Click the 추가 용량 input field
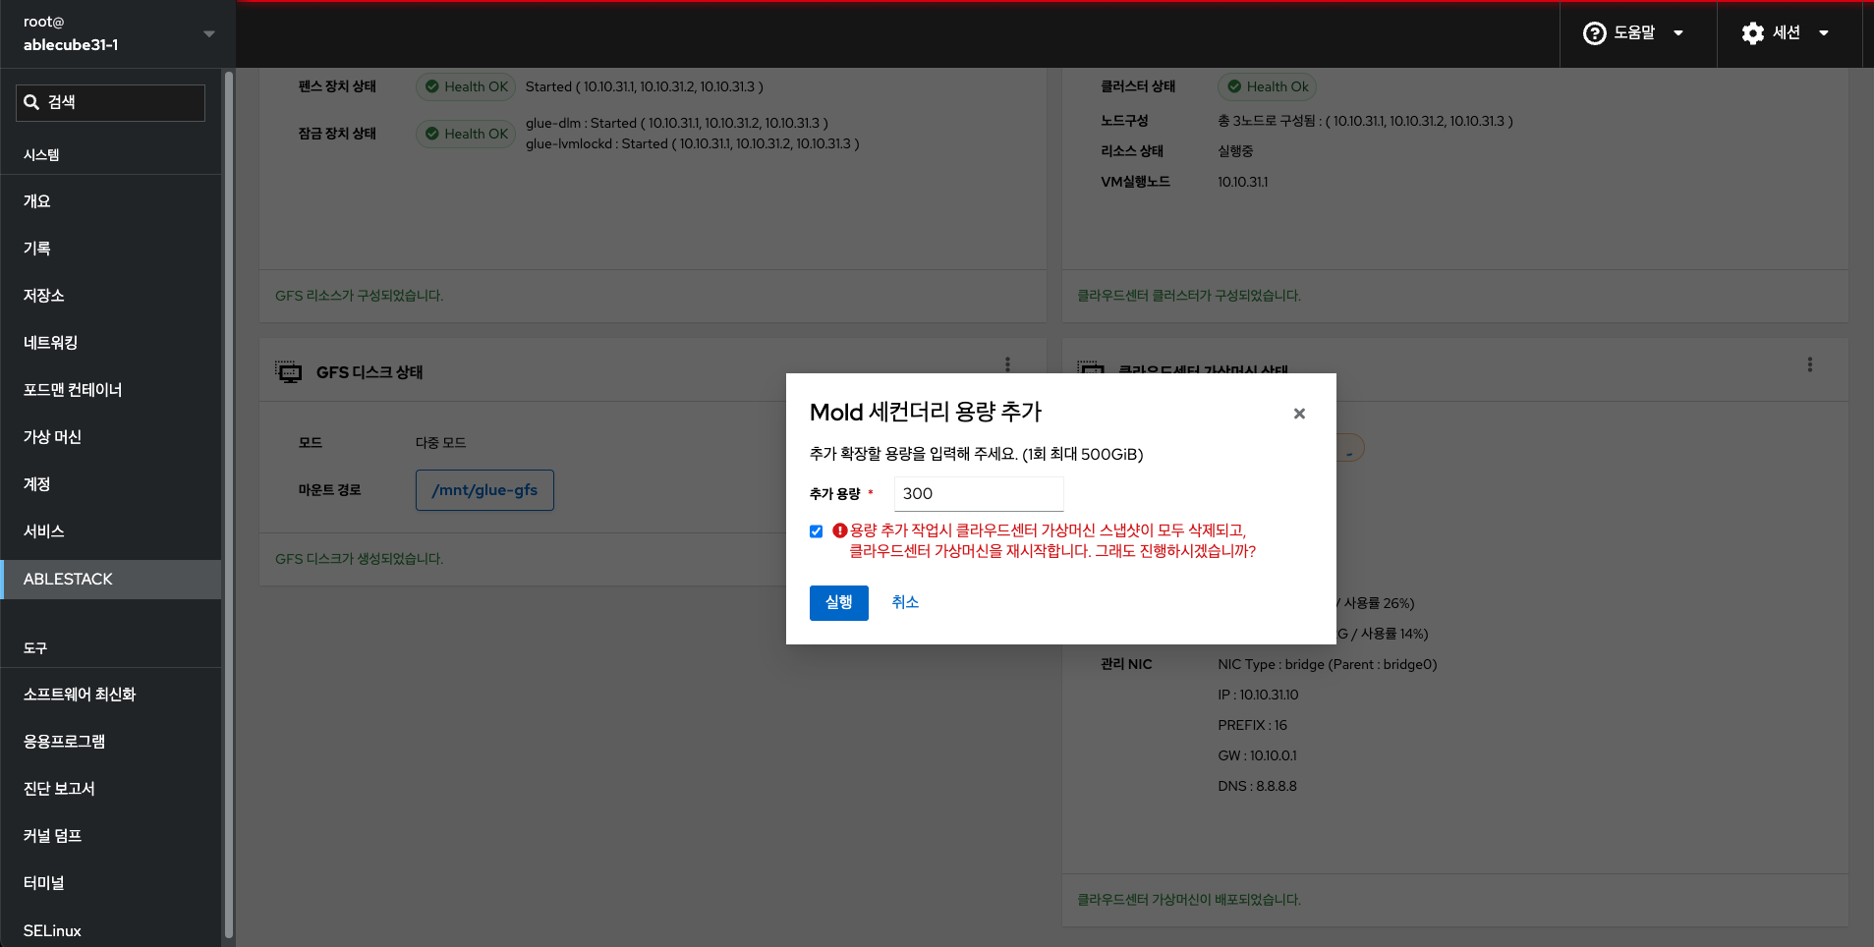Image resolution: width=1874 pixels, height=947 pixels. (x=979, y=494)
